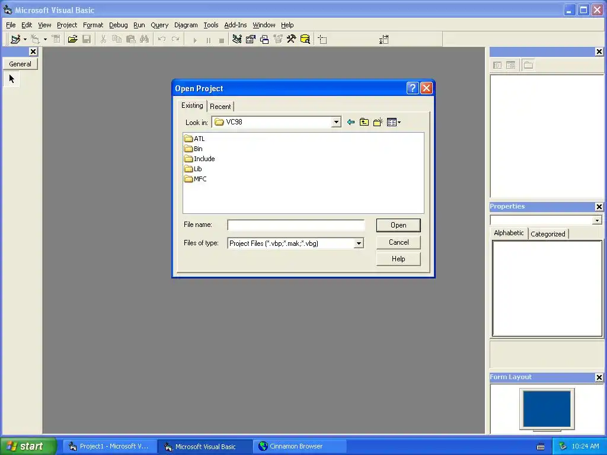Viewport: 607px width, 455px height.
Task: Click the Cancel button
Action: point(398,242)
